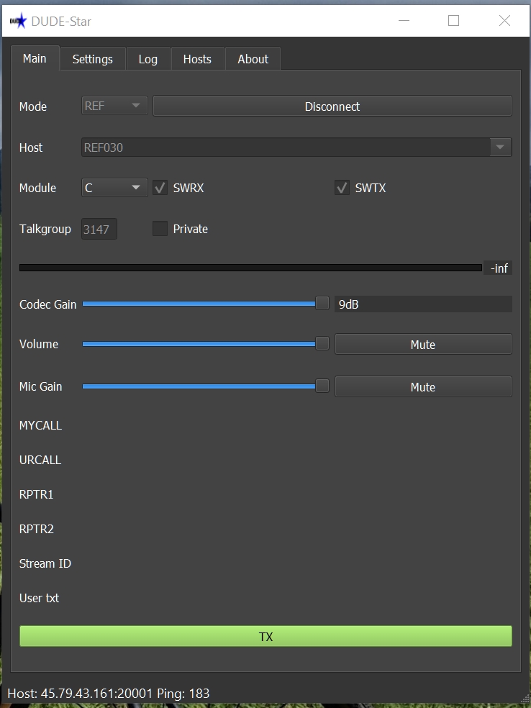This screenshot has height=708, width=531.
Task: Open the Hosts tab
Action: click(x=197, y=59)
